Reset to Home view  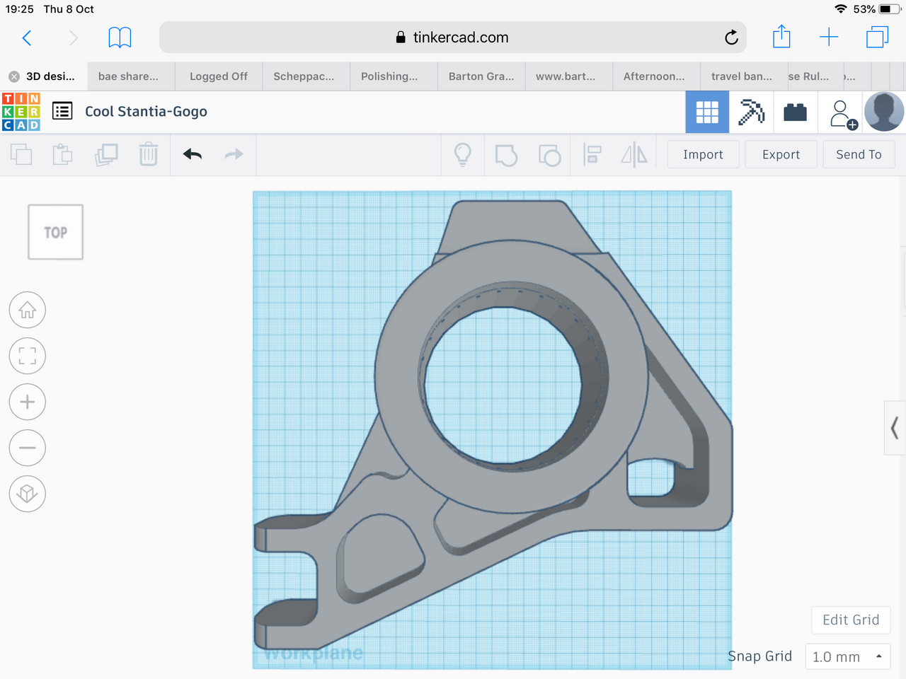28,310
